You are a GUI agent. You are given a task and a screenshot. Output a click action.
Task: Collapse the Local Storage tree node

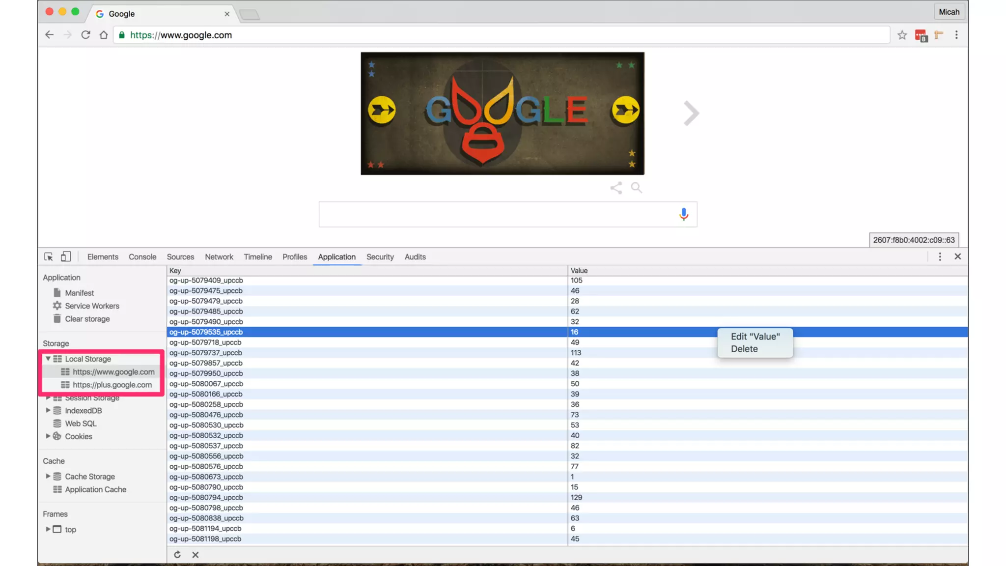pos(48,359)
